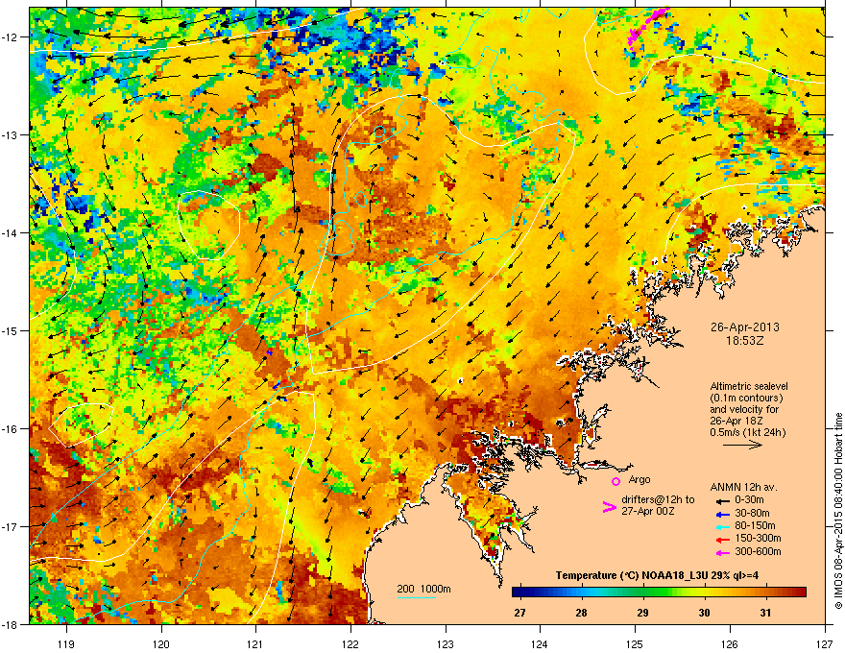Viewport: 845px width, 653px height.
Task: Click the colorbar value 29
Action: coord(642,613)
